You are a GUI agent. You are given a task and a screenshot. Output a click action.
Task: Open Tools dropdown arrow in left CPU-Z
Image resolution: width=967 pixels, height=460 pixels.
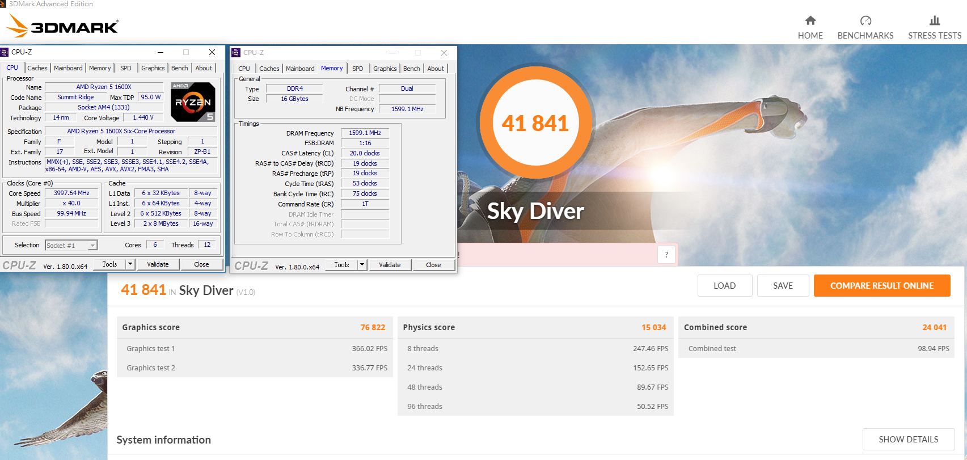tap(130, 264)
